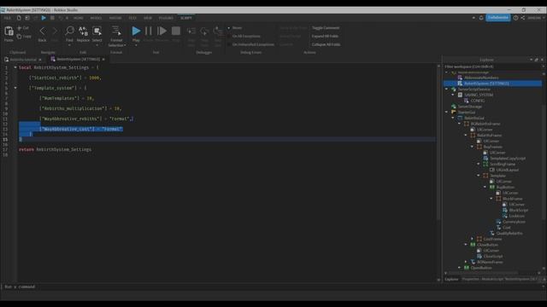Viewport: 547px width, 307px height.
Task: Click the save icon in quick access bar
Action: tap(26, 18)
